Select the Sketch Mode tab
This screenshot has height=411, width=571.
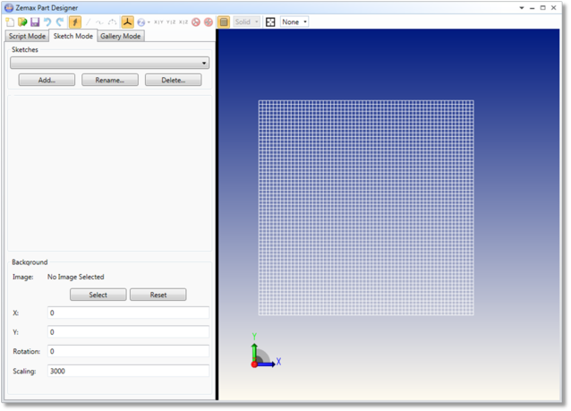tap(72, 36)
